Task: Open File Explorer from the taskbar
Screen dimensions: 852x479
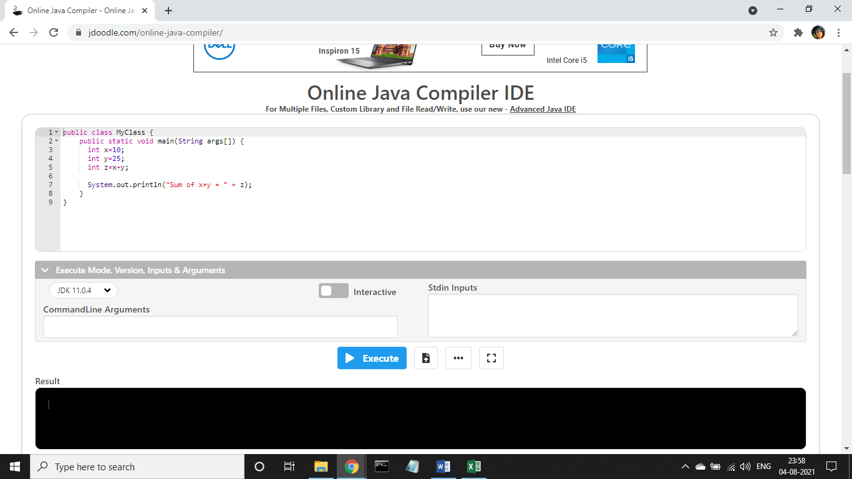Action: point(321,467)
